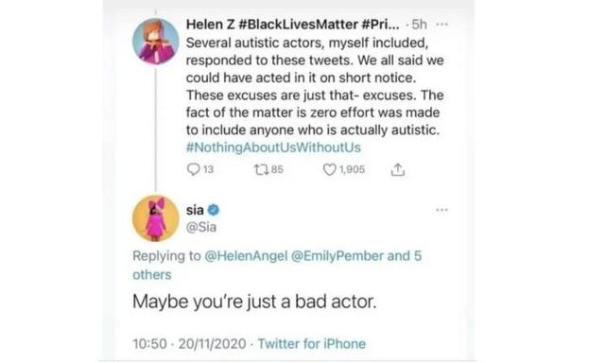This screenshot has width=605, height=363.
Task: Click the sia display name
Action: pyautogui.click(x=195, y=210)
